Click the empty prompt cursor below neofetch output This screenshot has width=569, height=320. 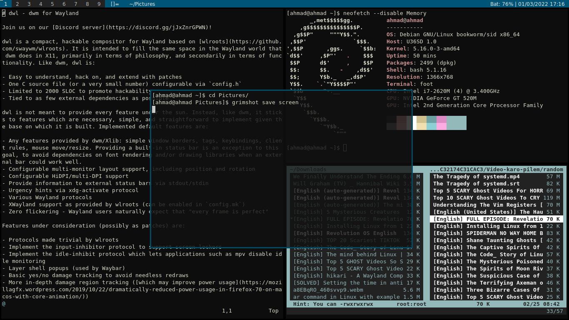coord(345,148)
